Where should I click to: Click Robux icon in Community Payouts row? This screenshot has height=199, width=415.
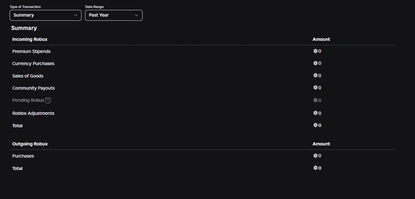[x=315, y=88]
